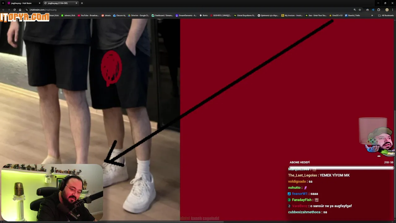Open the 'Jaharia' bookmark
Screen dimensions: 396x223
tap(106, 15)
